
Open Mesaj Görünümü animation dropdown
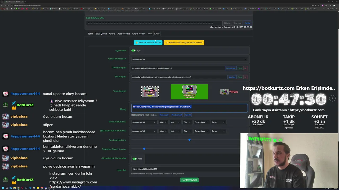[x=144, y=122]
